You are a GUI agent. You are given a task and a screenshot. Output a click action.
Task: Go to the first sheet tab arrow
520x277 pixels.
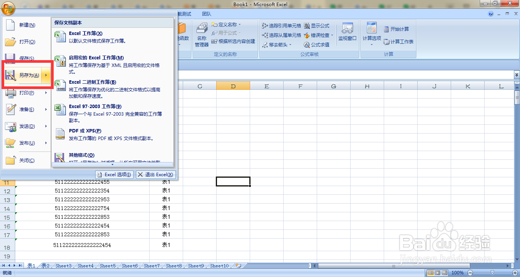click(4, 266)
